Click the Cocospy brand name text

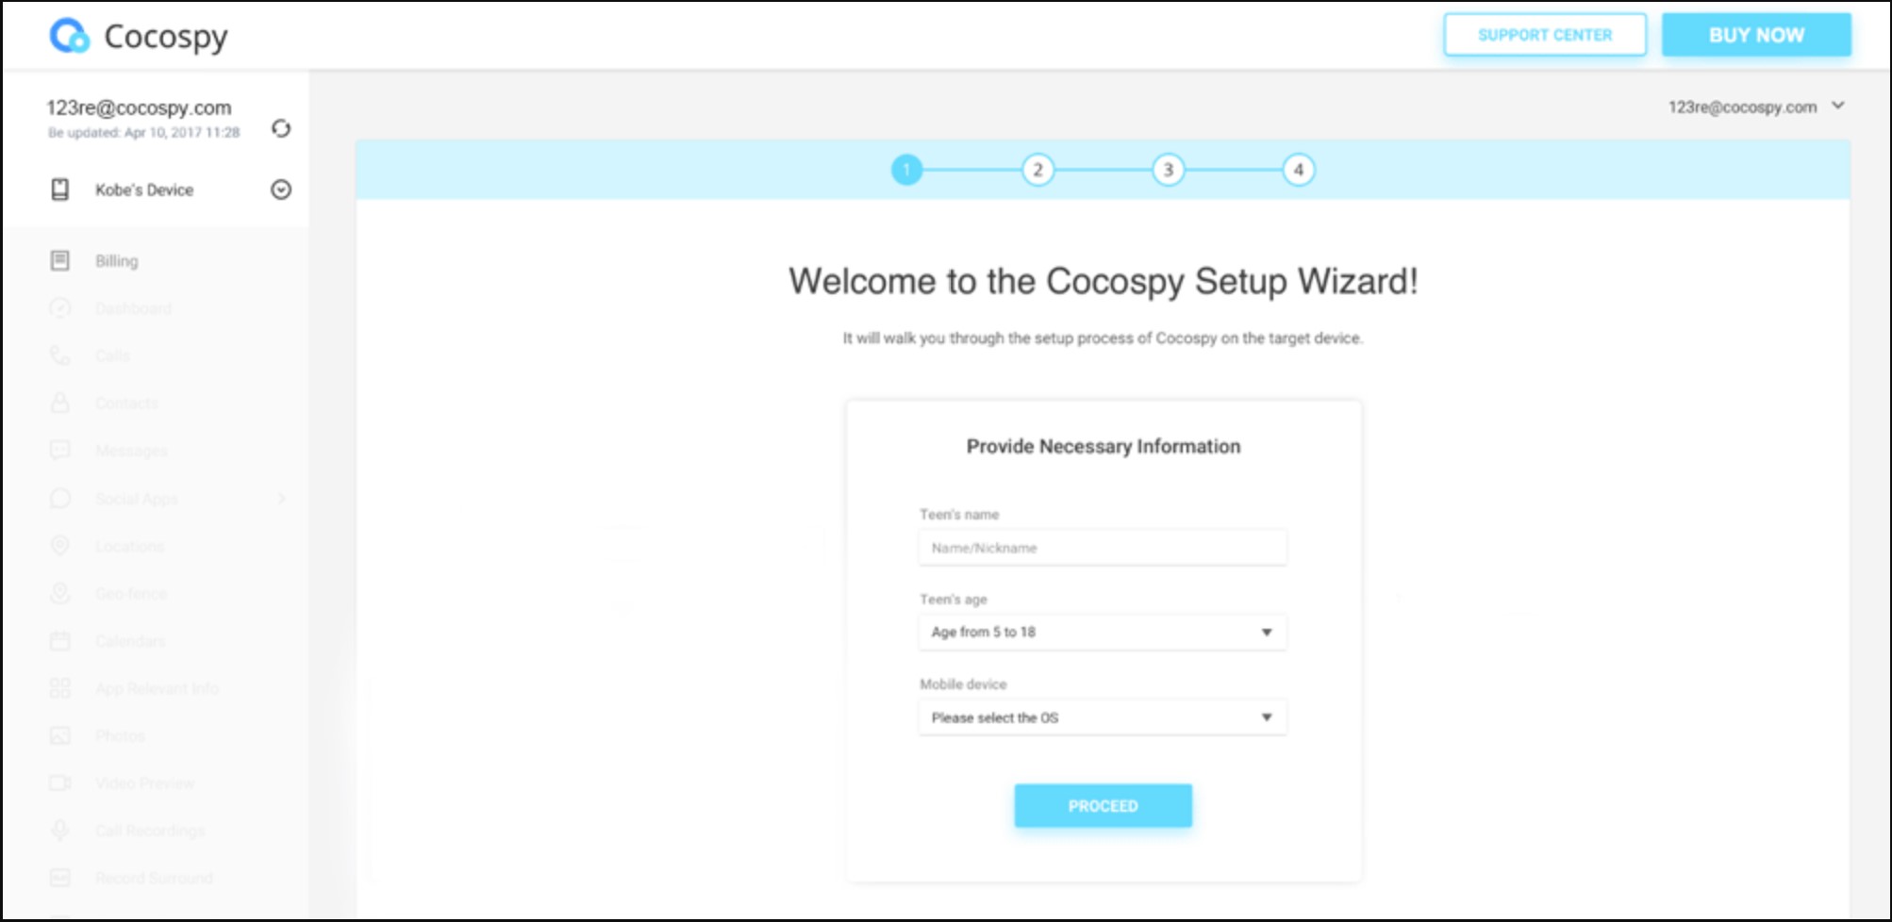166,37
